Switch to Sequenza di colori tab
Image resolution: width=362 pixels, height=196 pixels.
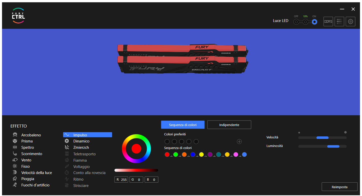(183, 125)
